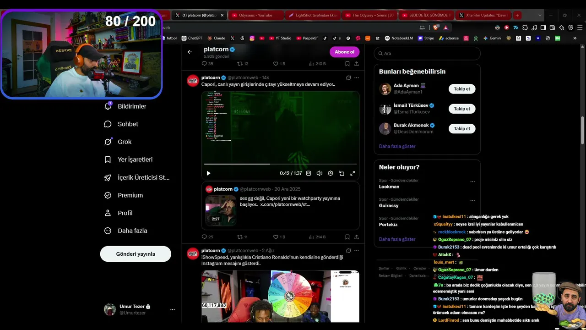This screenshot has width=586, height=330.
Task: Open Grok icon on the iShowSpeed post
Action: pyautogui.click(x=348, y=251)
